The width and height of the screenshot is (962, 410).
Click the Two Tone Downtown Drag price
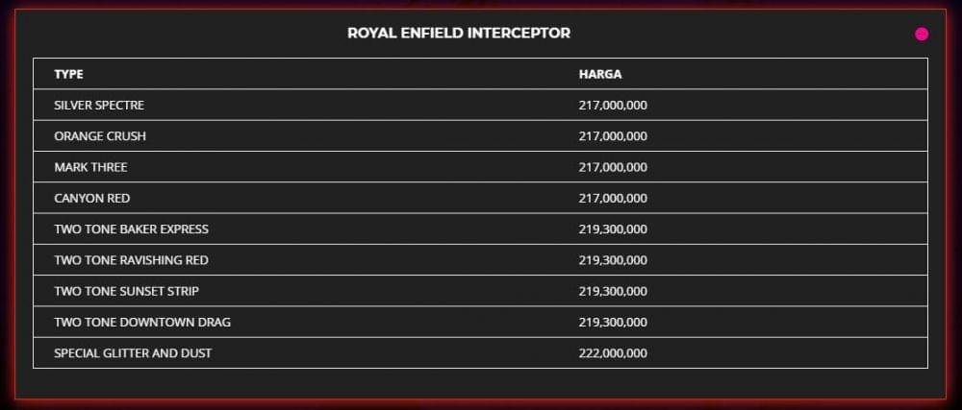click(613, 323)
